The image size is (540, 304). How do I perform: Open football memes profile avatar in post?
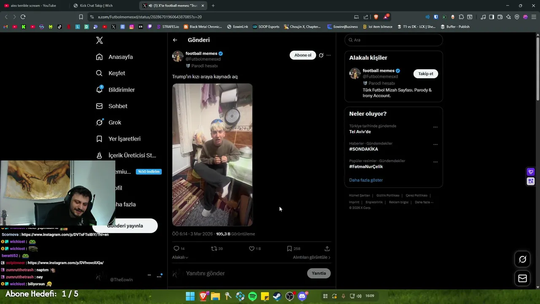[178, 56]
